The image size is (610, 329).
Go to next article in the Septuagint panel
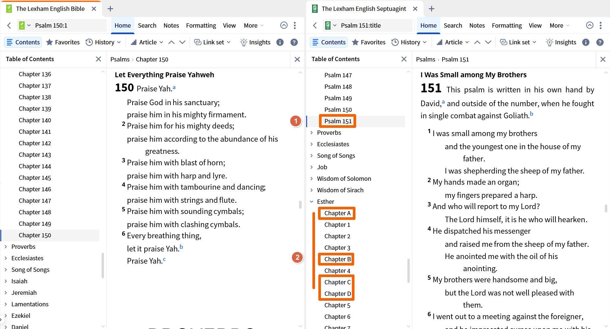point(488,42)
